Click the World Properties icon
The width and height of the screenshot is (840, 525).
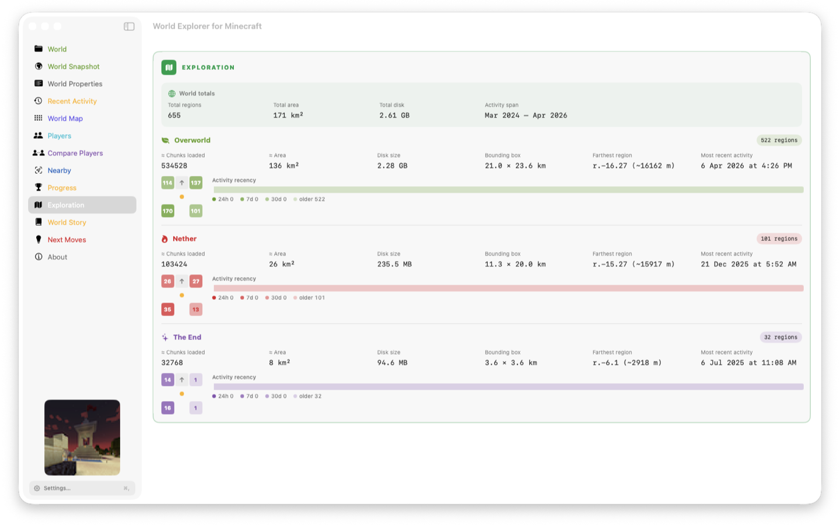click(38, 83)
